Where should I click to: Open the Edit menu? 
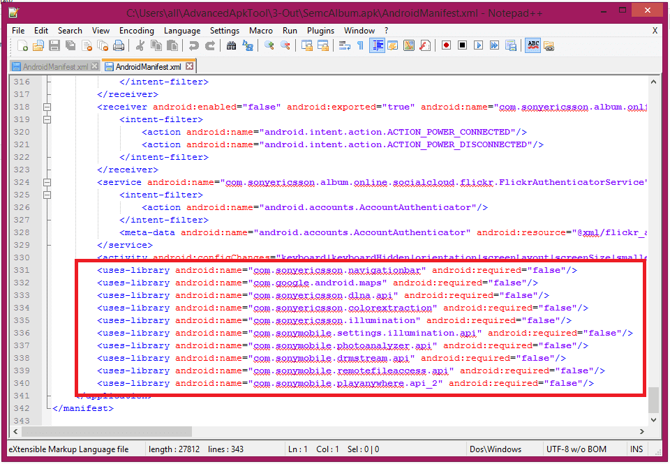(41, 30)
